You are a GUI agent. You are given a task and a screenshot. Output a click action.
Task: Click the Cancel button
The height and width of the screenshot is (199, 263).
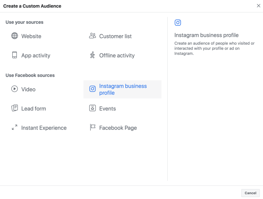[x=250, y=193]
